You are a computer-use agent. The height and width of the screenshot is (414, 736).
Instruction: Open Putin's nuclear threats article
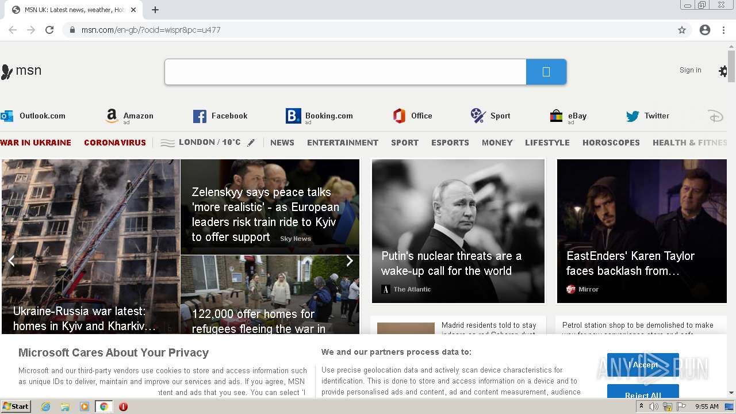point(458,231)
